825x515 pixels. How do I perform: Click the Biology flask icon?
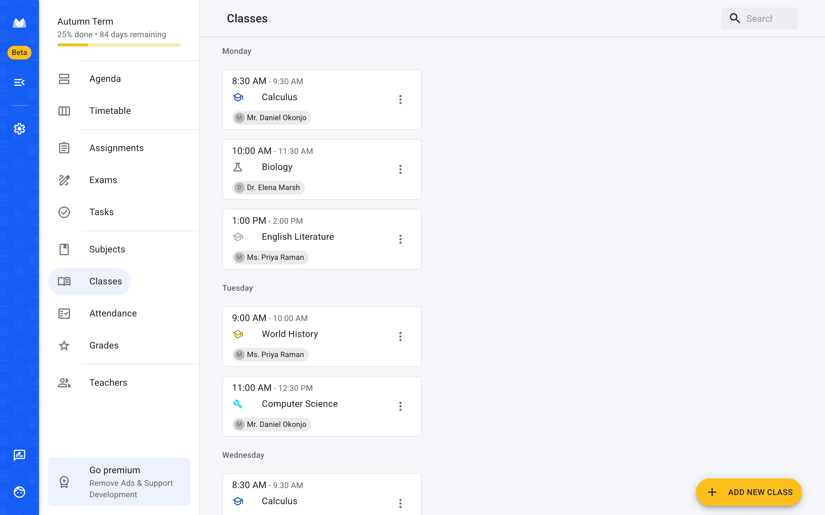coord(238,167)
